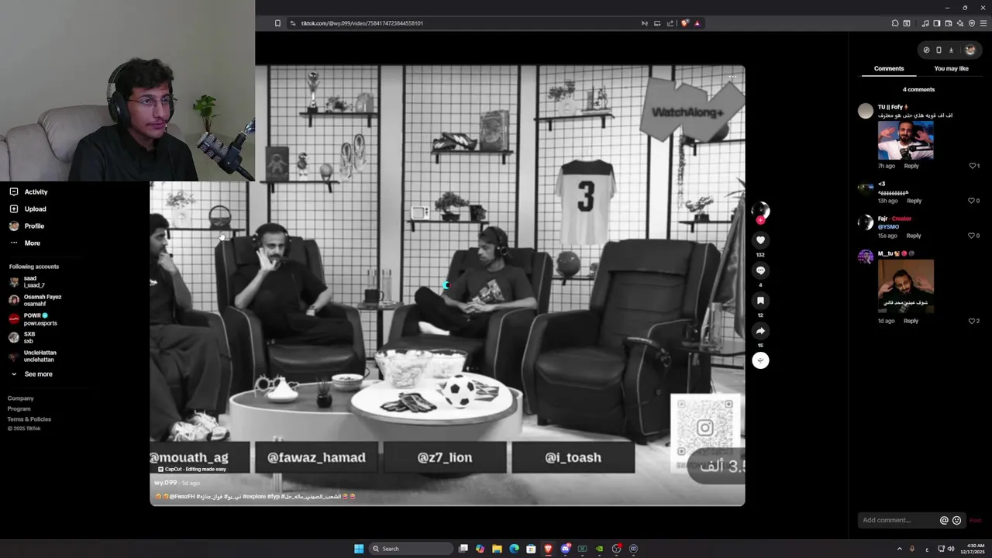The width and height of the screenshot is (992, 558).
Task: Open the @YSMO mention link
Action: point(888,227)
